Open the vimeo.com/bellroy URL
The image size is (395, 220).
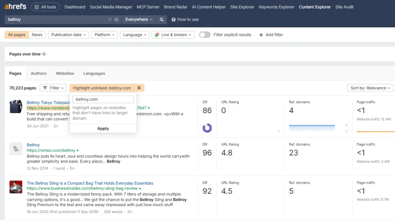pyautogui.click(x=51, y=151)
